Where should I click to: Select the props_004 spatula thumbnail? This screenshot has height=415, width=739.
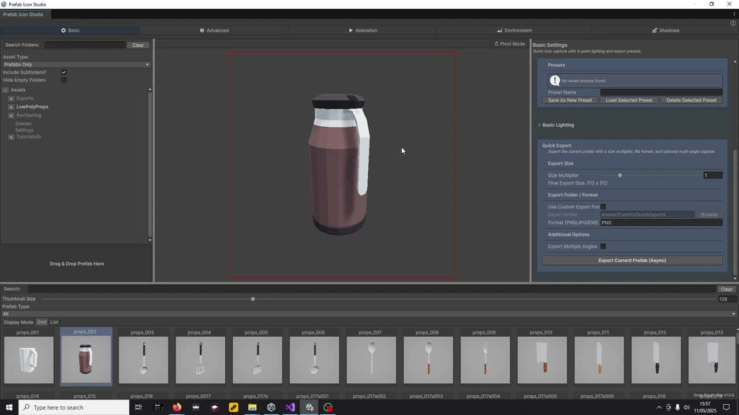(x=200, y=360)
